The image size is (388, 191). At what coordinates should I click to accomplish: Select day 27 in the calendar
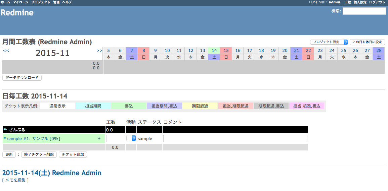click(x=367, y=51)
